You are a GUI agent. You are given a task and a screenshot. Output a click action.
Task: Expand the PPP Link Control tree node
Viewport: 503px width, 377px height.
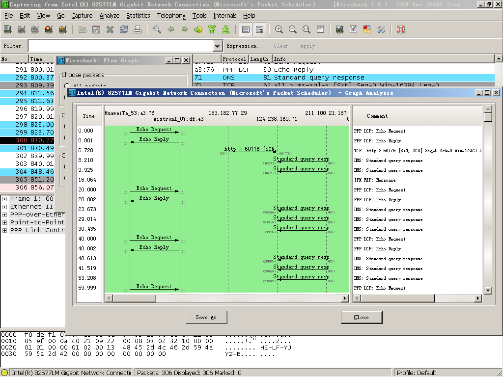[x=4, y=230]
